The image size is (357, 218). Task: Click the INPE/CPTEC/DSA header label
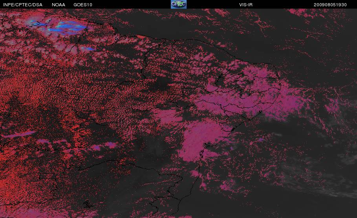(x=23, y=5)
